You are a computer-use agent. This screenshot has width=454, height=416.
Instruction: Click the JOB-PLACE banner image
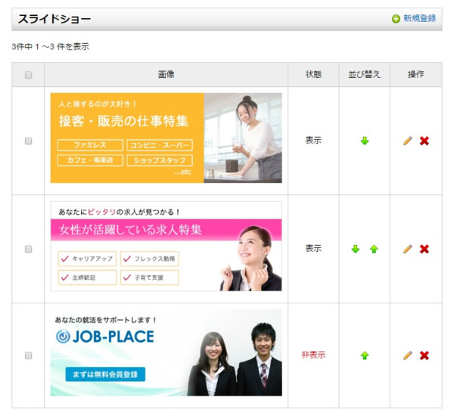tap(166, 352)
